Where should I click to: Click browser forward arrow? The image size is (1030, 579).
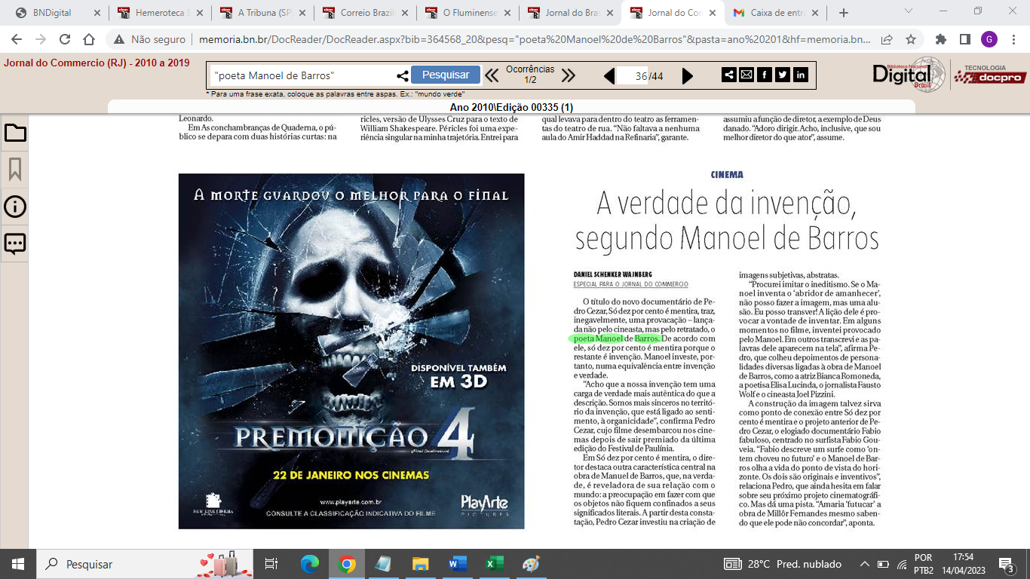40,39
